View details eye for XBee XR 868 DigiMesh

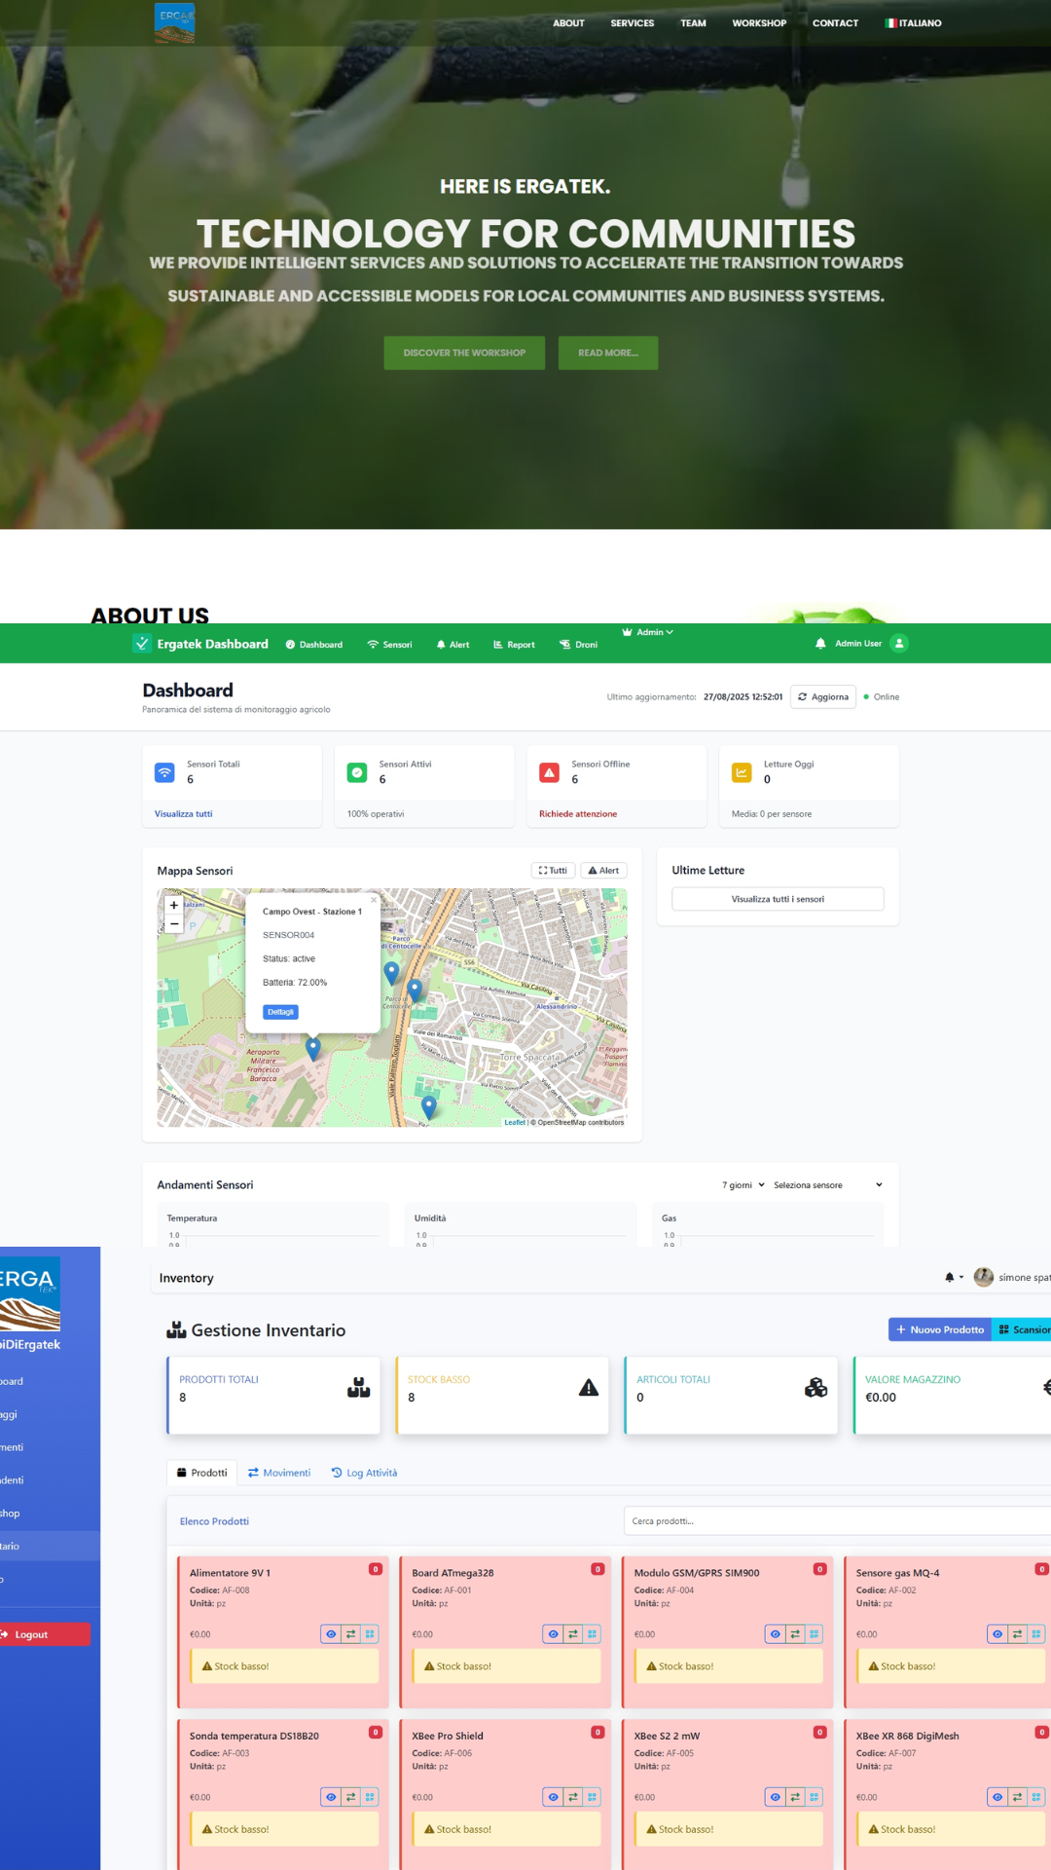coord(997,1797)
